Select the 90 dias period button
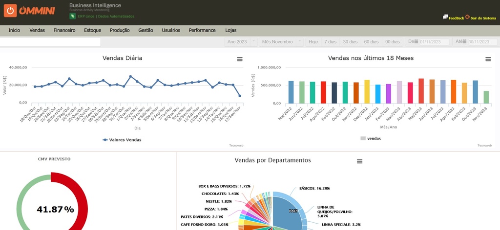 pyautogui.click(x=392, y=42)
